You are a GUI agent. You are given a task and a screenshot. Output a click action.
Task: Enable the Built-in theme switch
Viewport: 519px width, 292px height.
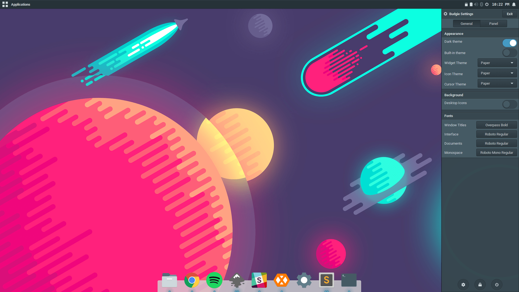510,53
